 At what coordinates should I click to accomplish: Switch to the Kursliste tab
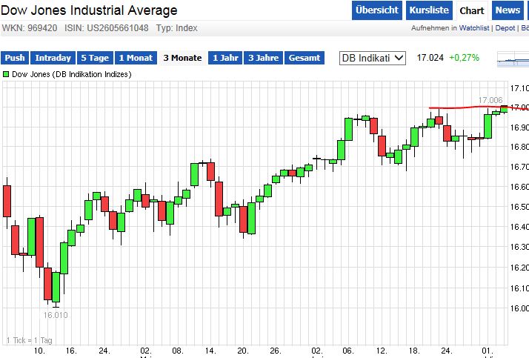point(429,10)
